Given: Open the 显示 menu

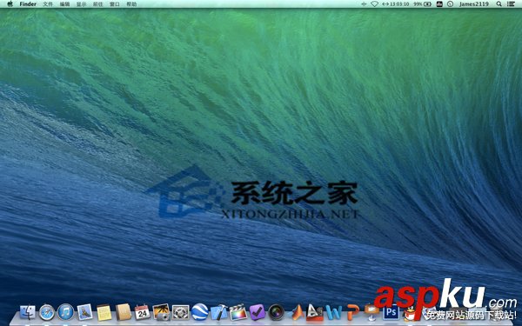Looking at the screenshot, I should (81, 4).
